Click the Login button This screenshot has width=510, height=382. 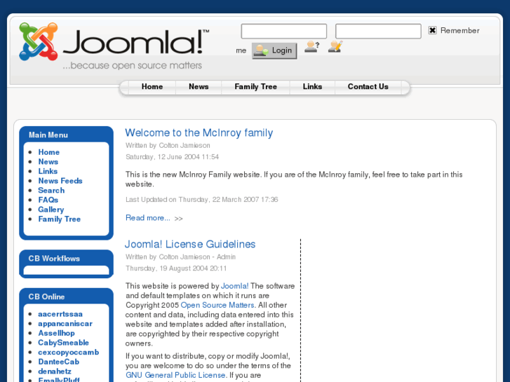274,50
